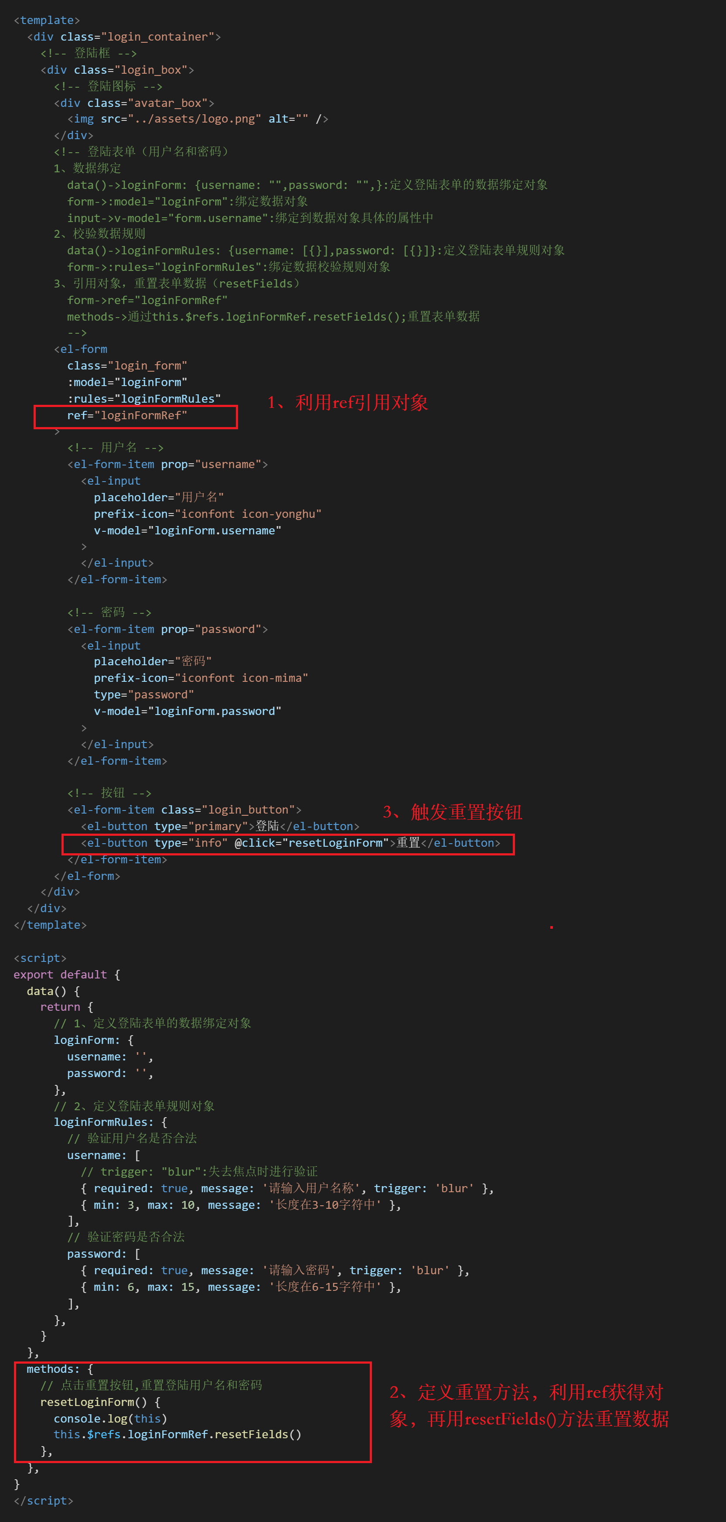Click the 'data() {' line
Viewport: 726px width, 1522px height.
tap(53, 992)
